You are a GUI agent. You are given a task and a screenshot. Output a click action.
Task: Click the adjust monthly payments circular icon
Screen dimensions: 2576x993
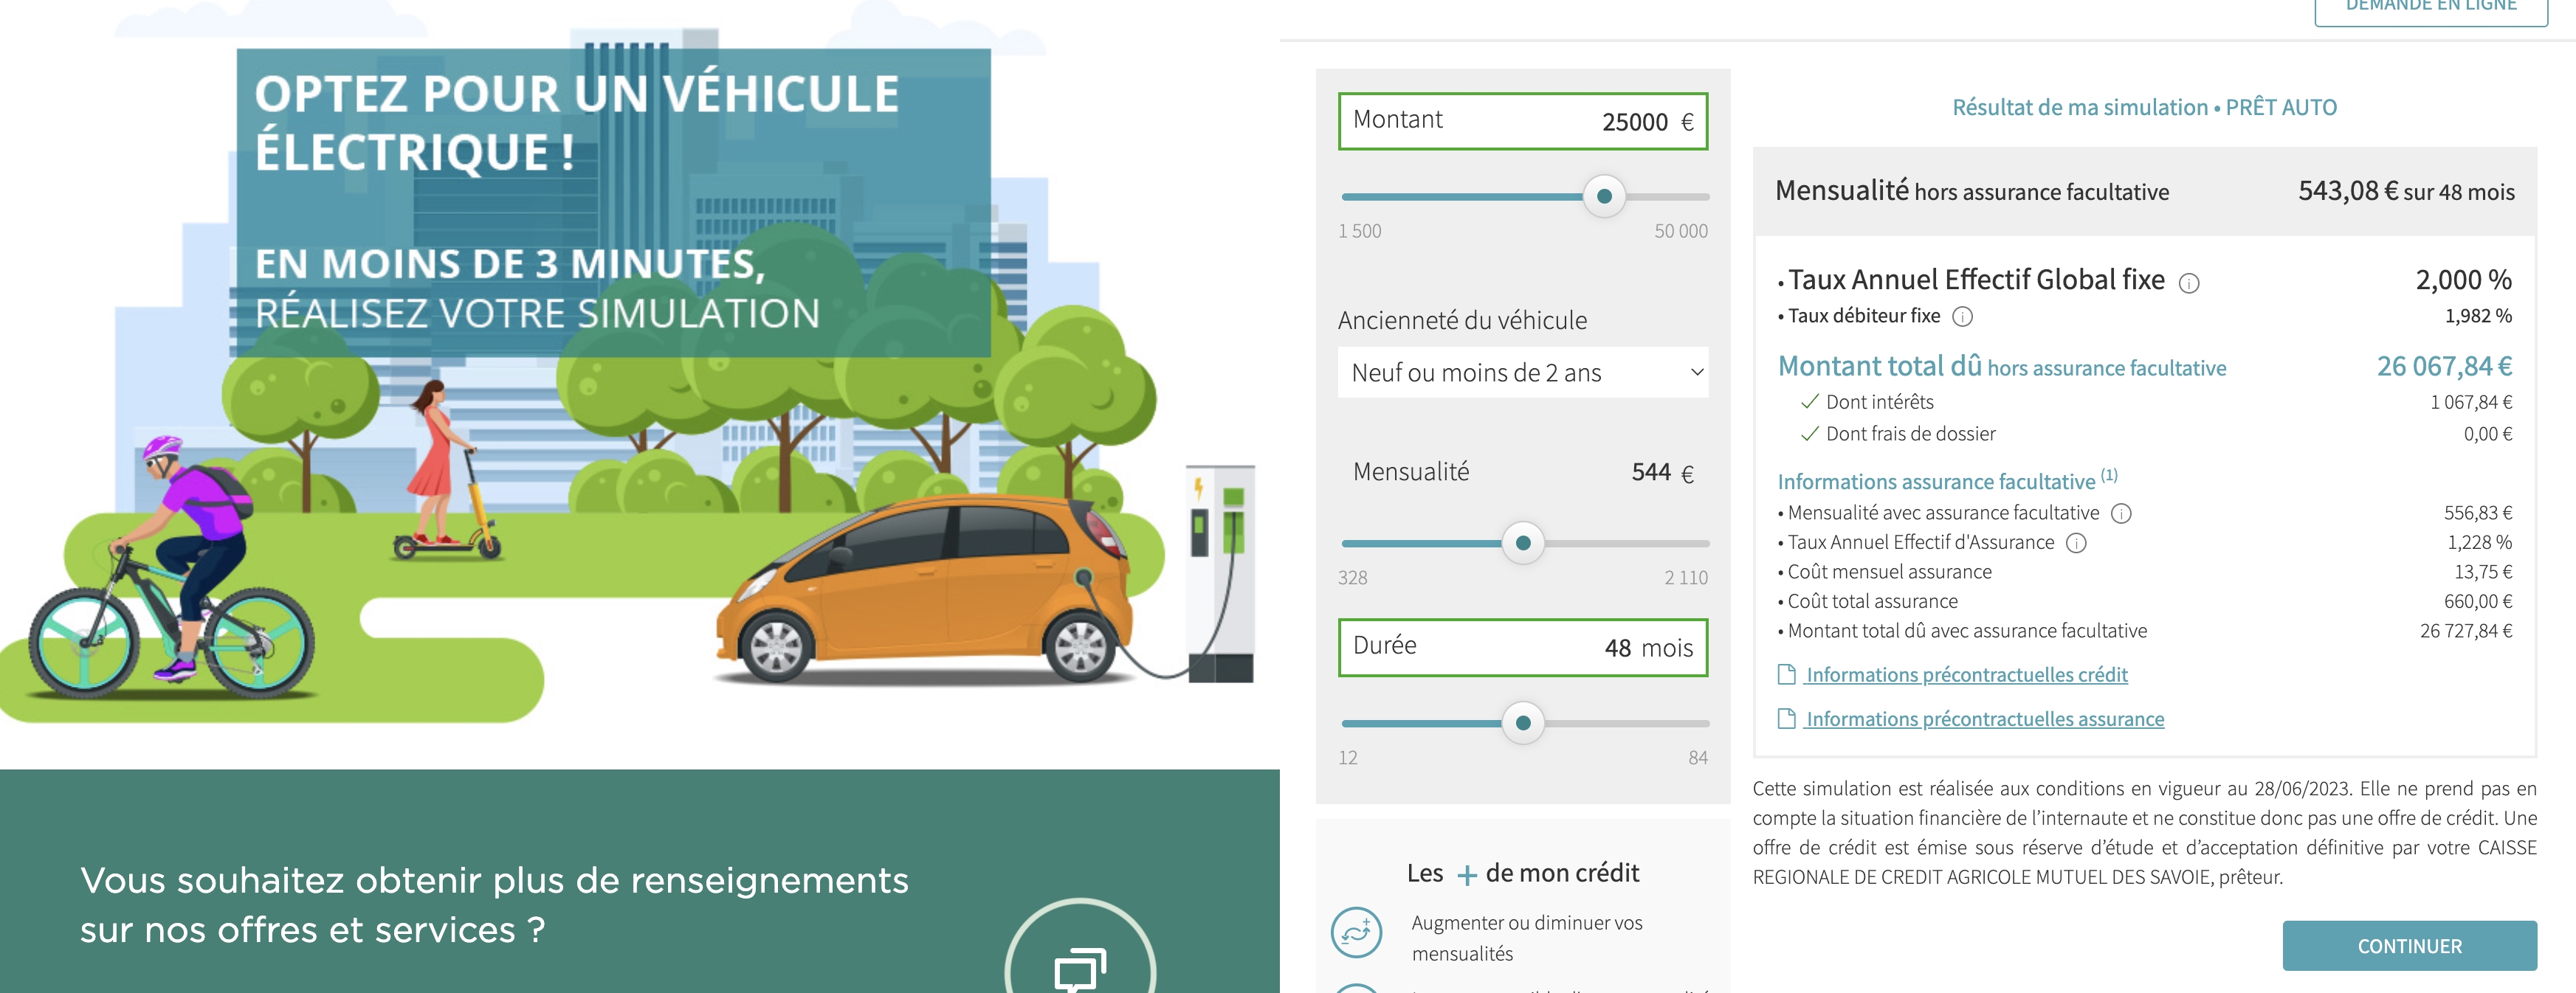coord(1356,932)
